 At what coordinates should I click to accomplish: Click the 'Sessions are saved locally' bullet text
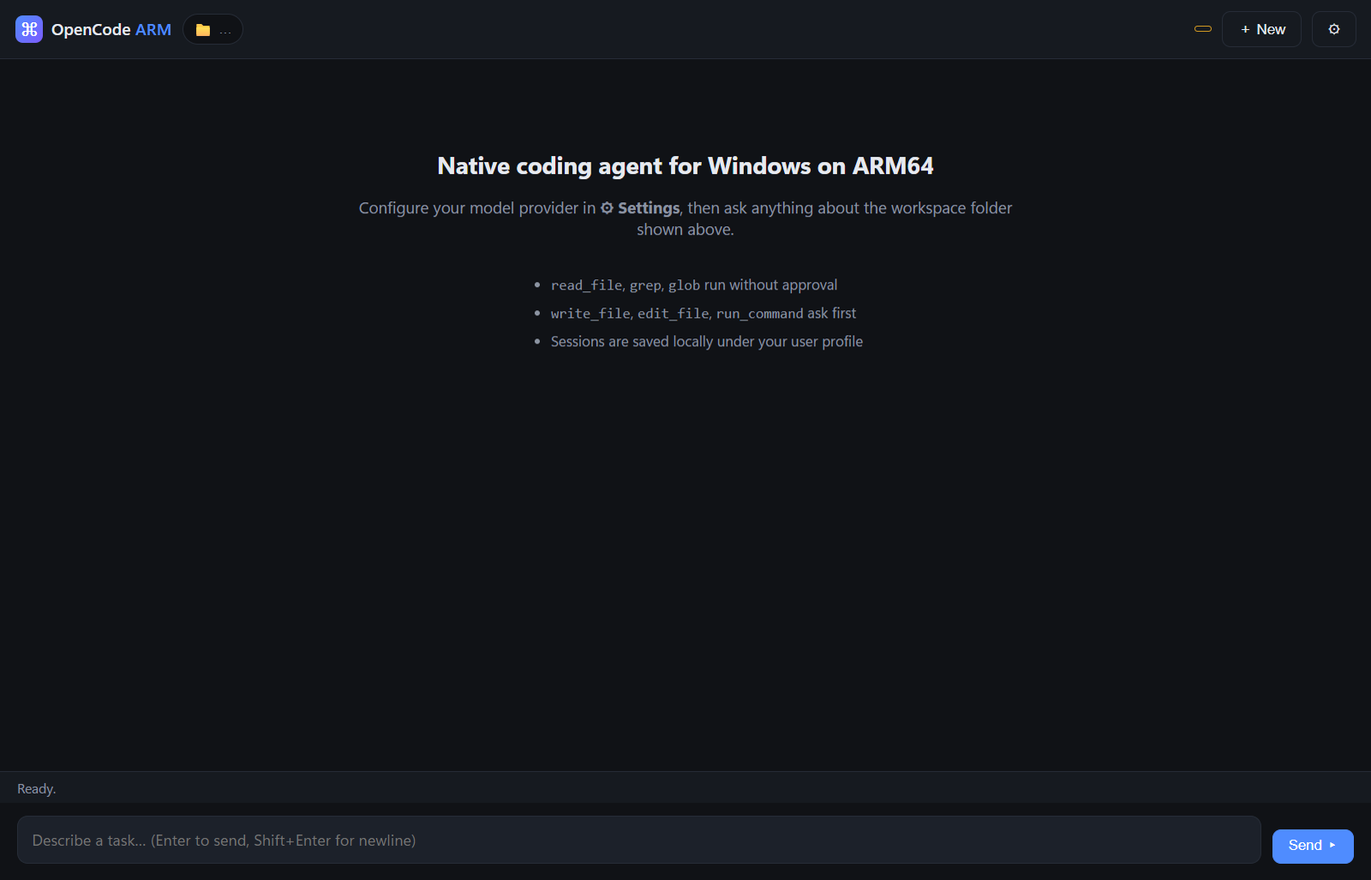click(707, 341)
